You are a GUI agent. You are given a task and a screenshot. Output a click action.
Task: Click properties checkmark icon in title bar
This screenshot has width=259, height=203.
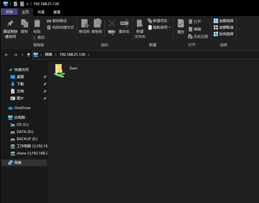(15, 4)
